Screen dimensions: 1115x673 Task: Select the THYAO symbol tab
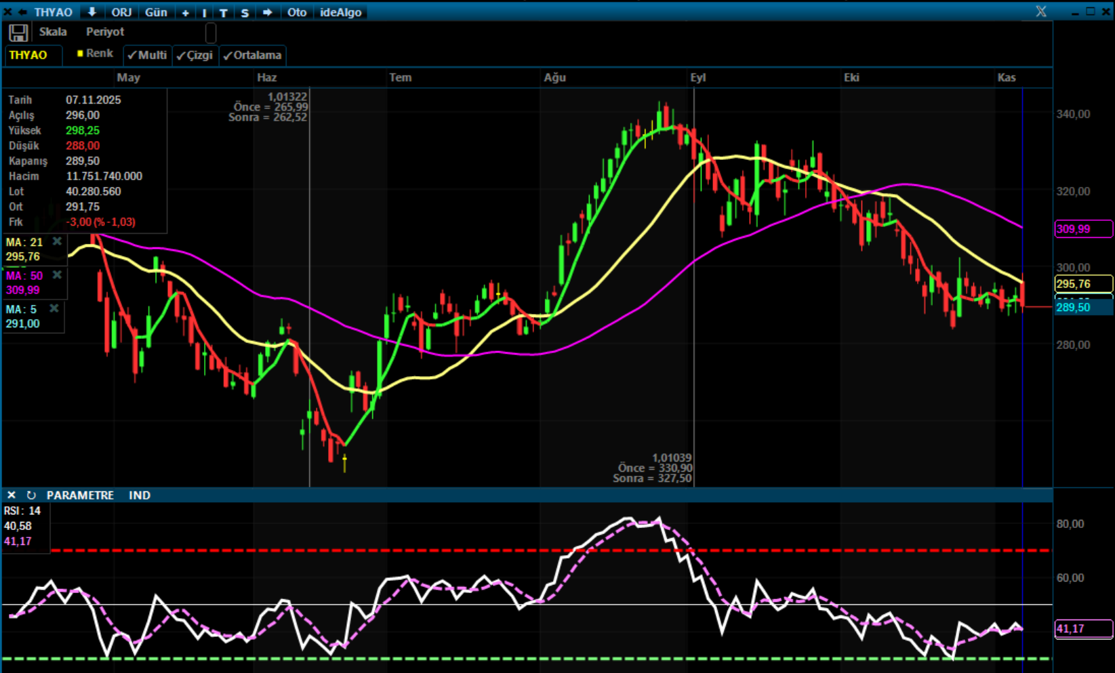pos(28,55)
